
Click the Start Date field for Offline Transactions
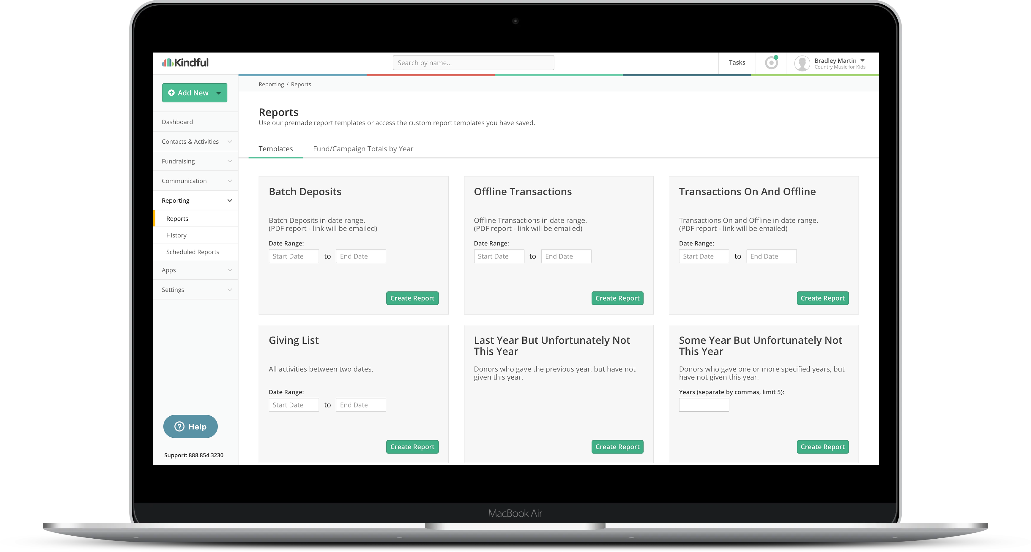pyautogui.click(x=499, y=256)
